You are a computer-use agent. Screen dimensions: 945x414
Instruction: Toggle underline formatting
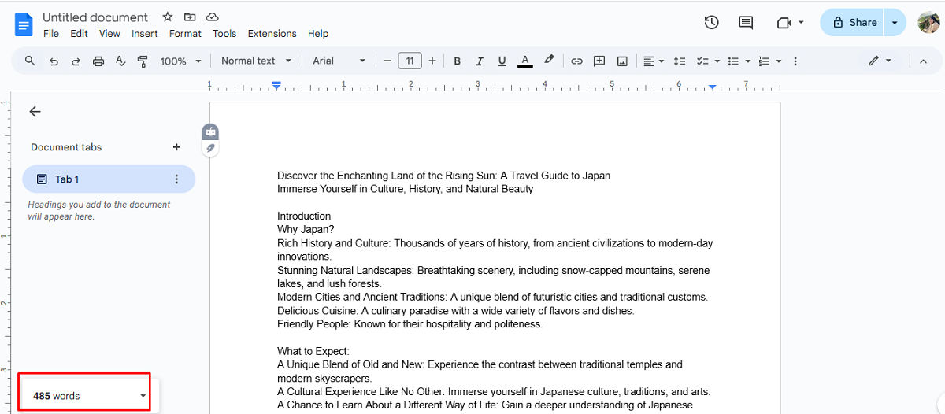[502, 61]
